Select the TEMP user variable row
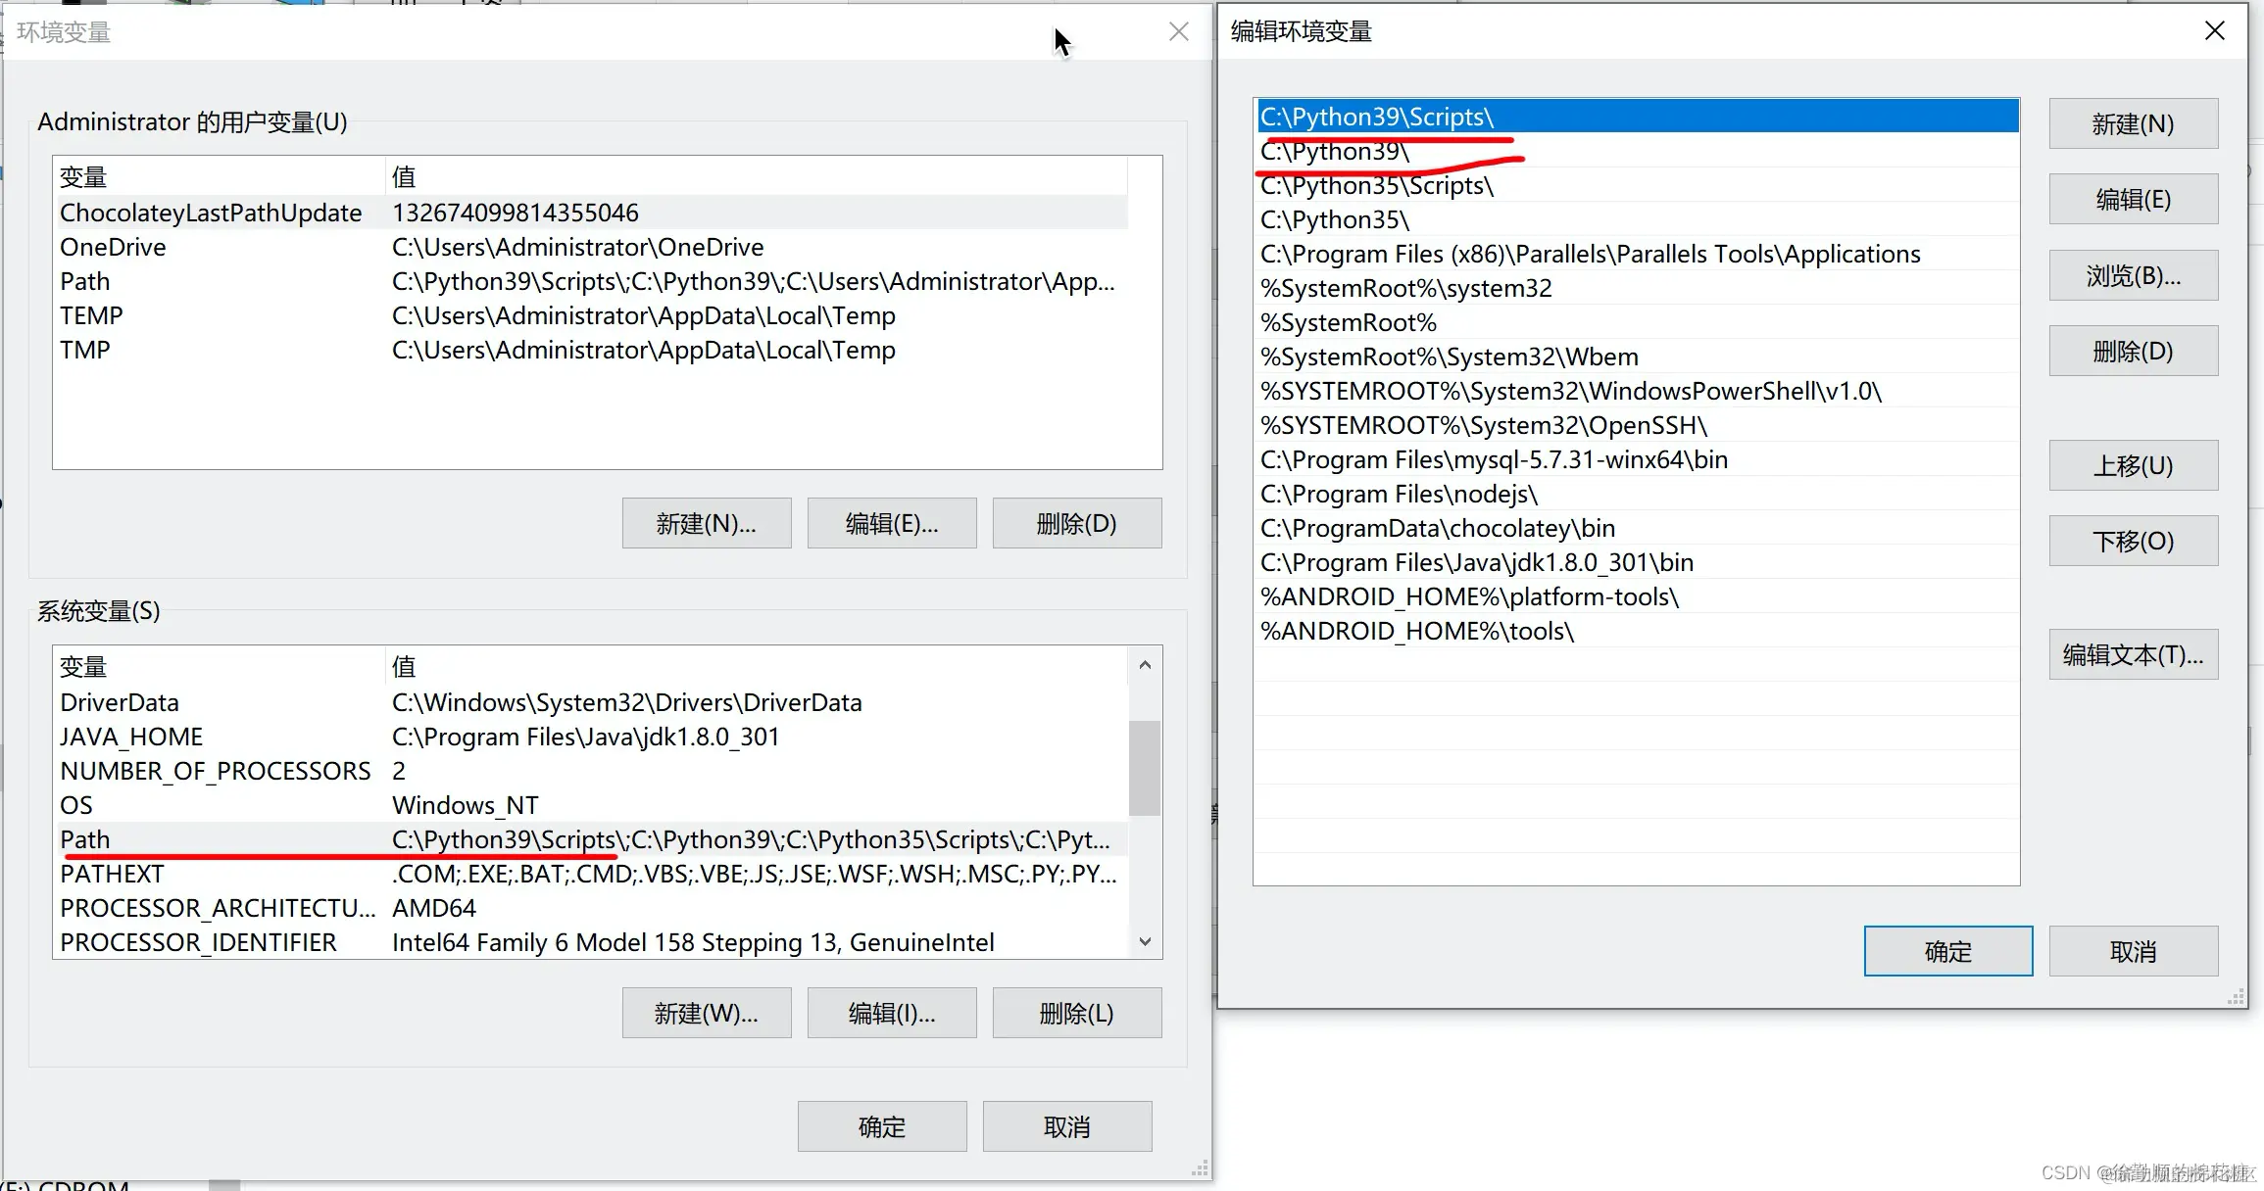This screenshot has height=1191, width=2264. [91, 316]
